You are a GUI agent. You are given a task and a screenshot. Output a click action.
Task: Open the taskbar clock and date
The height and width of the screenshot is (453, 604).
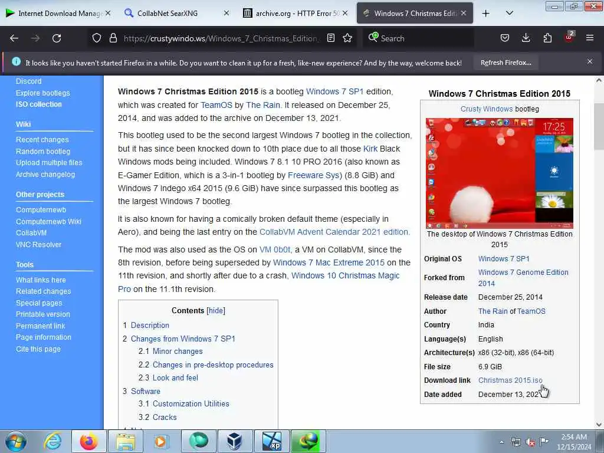pyautogui.click(x=574, y=442)
